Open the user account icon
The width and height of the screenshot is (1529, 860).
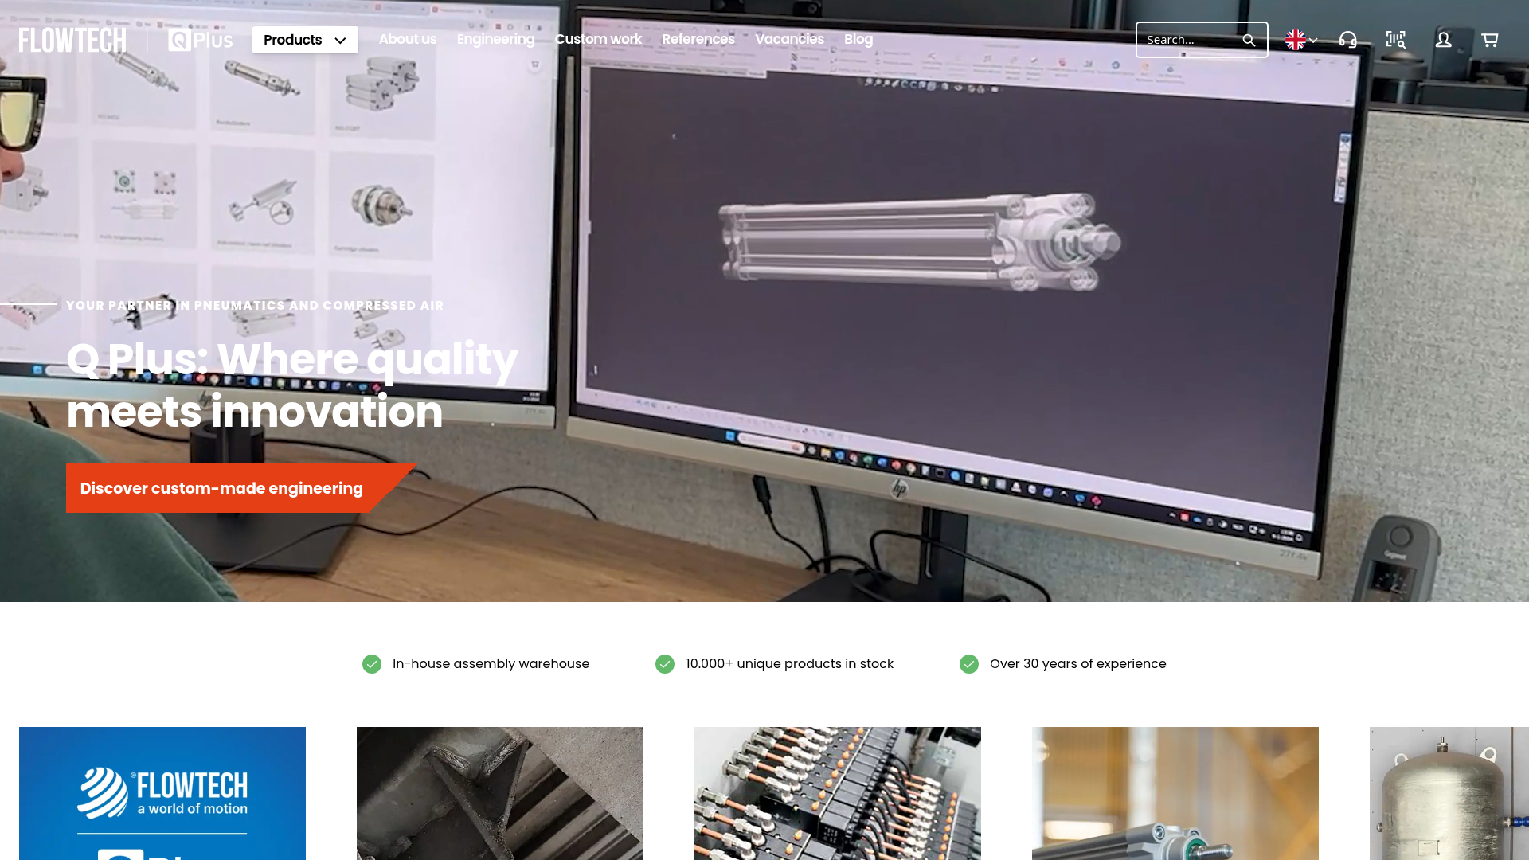click(x=1443, y=40)
